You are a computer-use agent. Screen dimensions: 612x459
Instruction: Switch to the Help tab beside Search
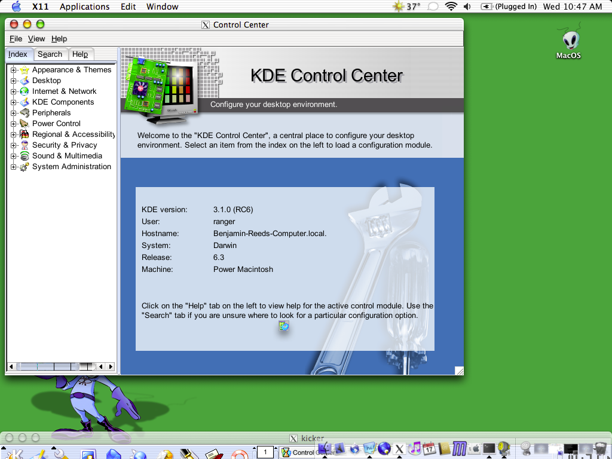click(80, 54)
